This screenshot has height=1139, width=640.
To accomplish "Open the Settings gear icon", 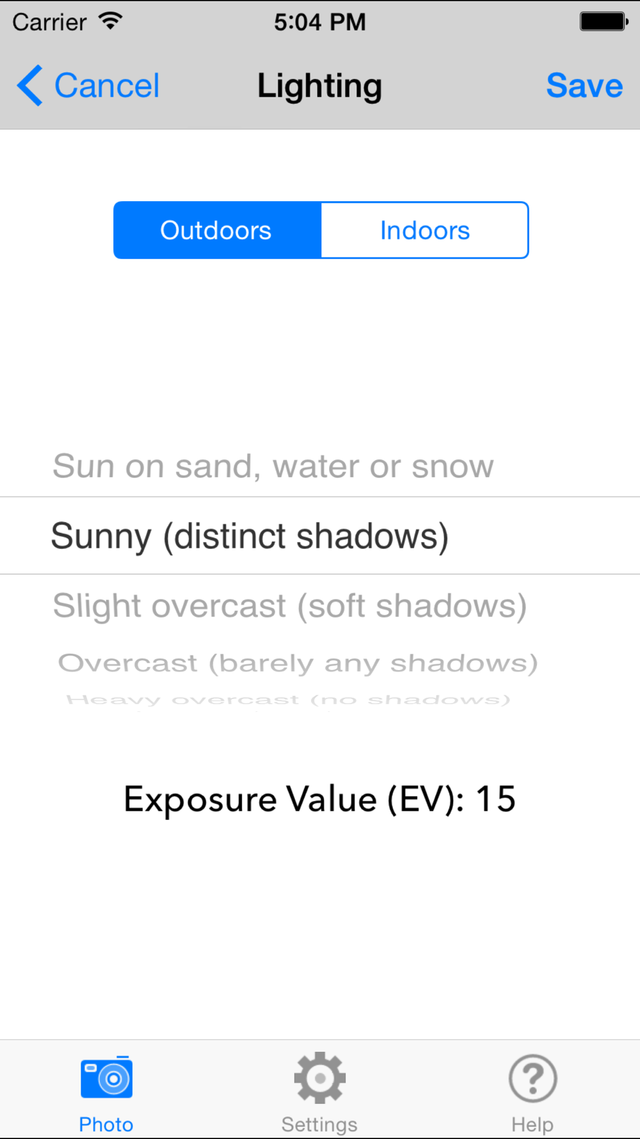I will [x=319, y=1078].
